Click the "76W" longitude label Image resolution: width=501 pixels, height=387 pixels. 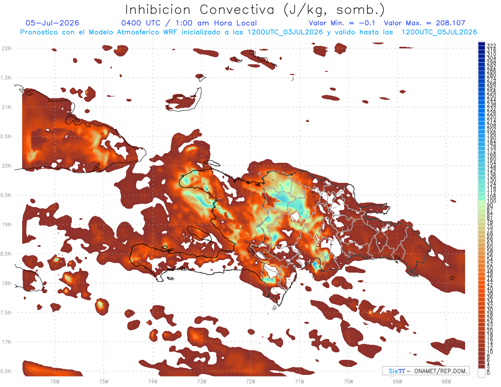pyautogui.click(x=55, y=381)
